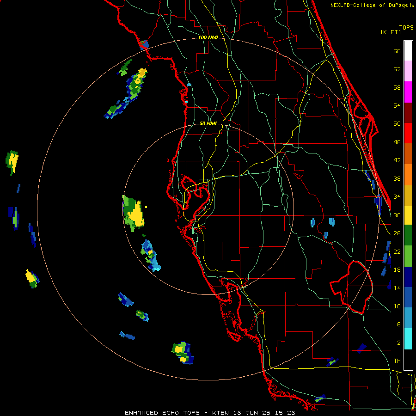The height and width of the screenshot is (416, 416).
Task: Select the 58 legend value
Action: pyautogui.click(x=397, y=87)
